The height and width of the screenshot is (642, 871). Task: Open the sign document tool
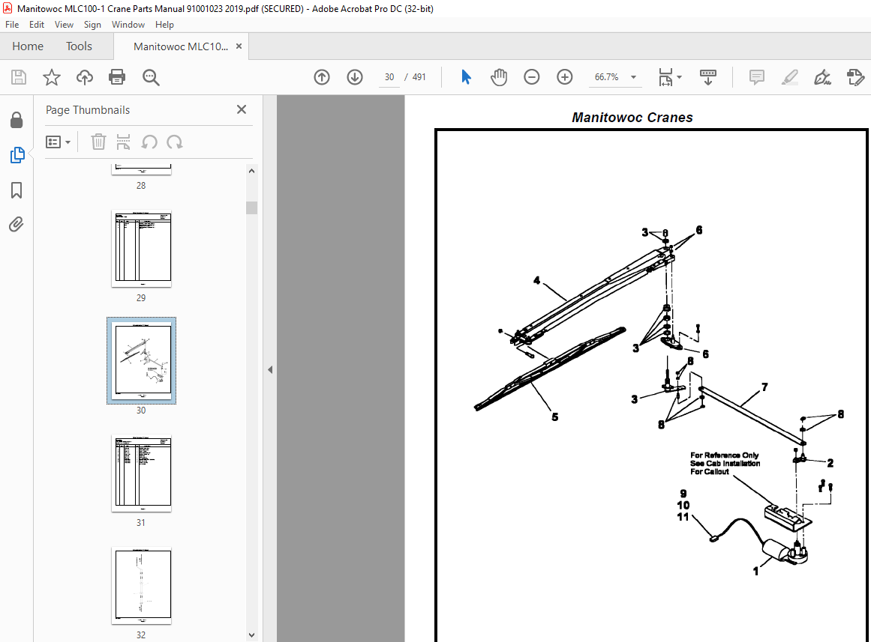822,77
